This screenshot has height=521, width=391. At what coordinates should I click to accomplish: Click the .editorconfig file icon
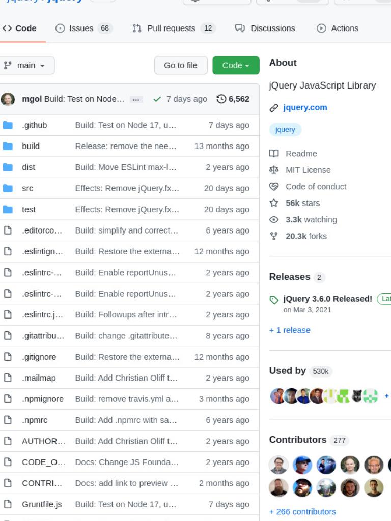pos(8,230)
